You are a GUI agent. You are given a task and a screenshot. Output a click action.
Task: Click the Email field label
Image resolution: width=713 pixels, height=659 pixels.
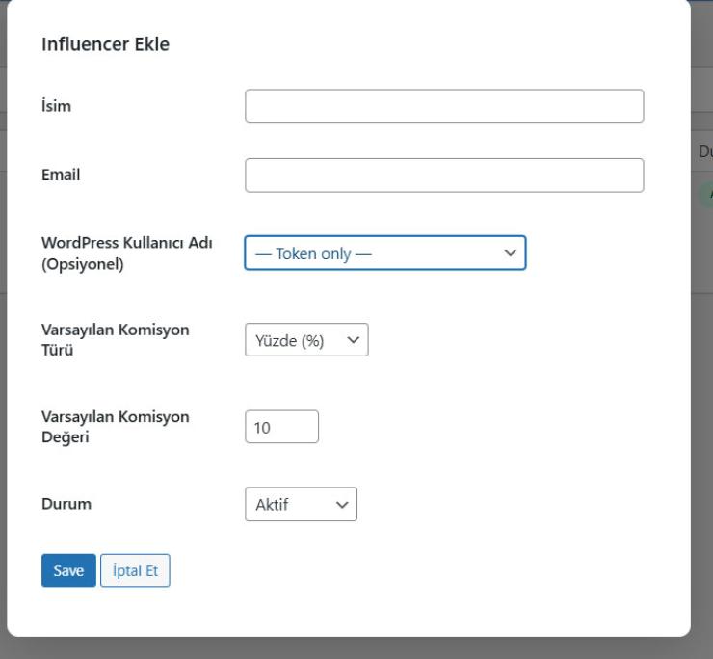click(x=60, y=175)
